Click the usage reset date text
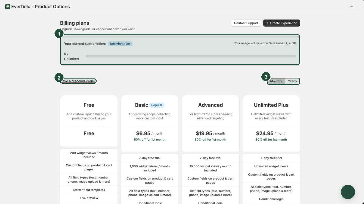Screen dimensions: 364x204 click(265, 43)
